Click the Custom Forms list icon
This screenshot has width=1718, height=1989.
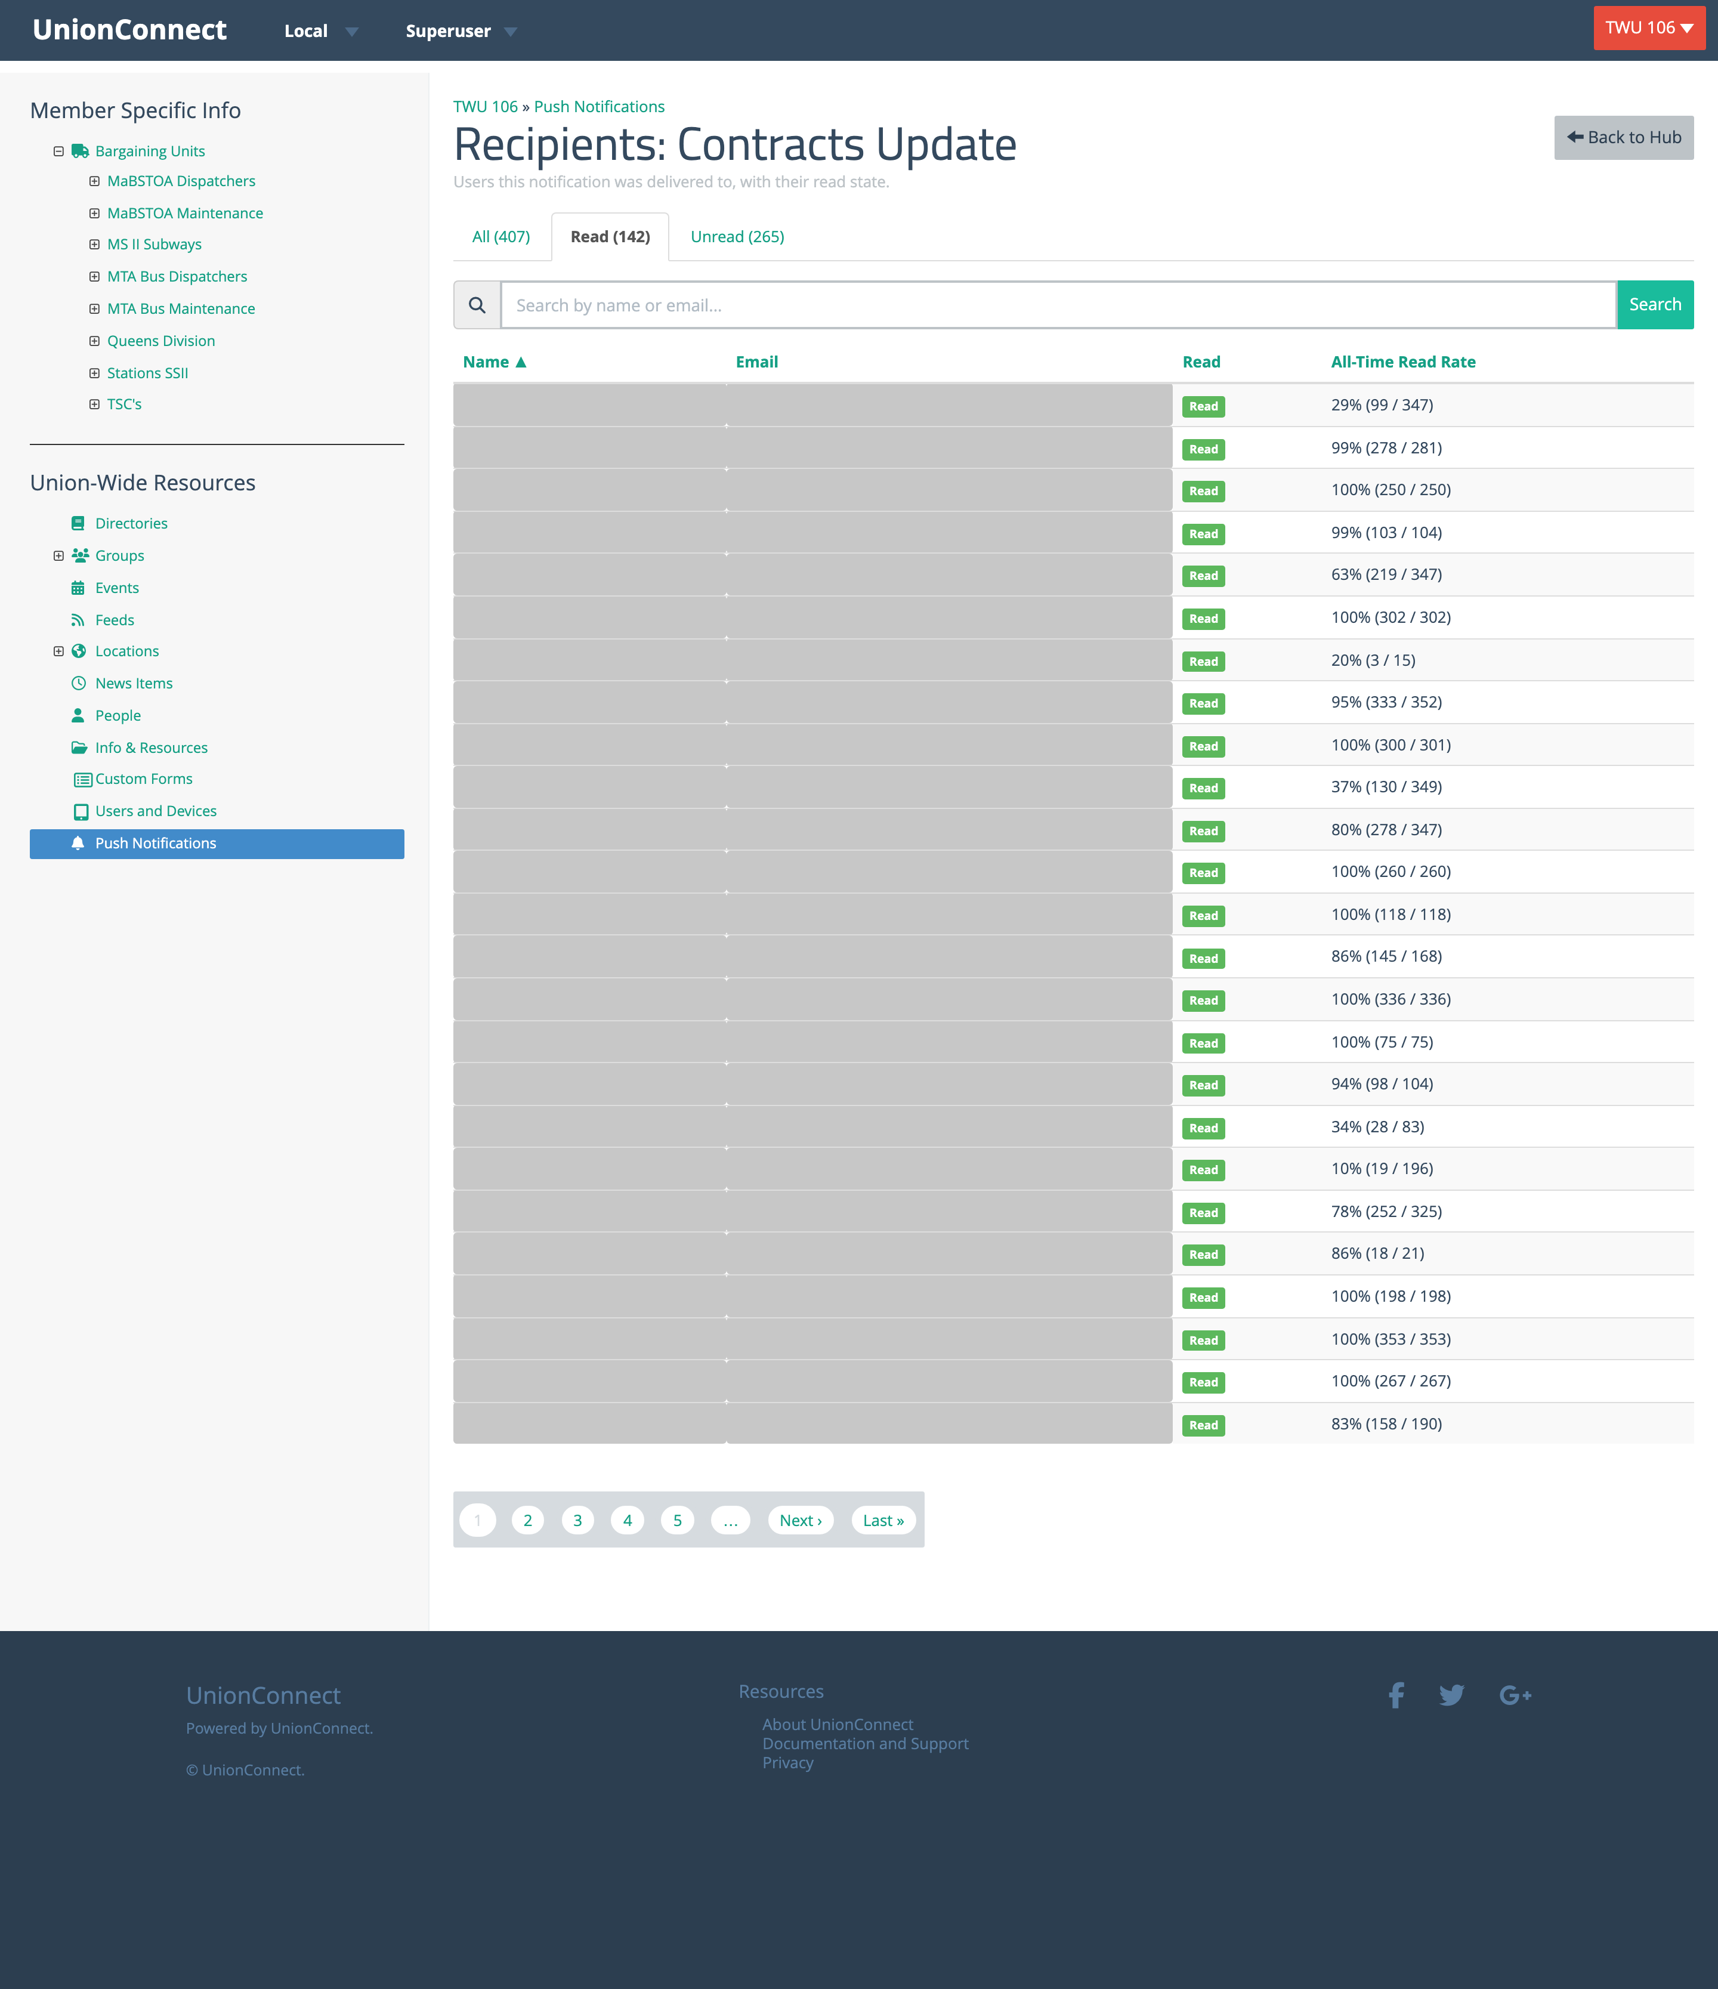(x=82, y=780)
